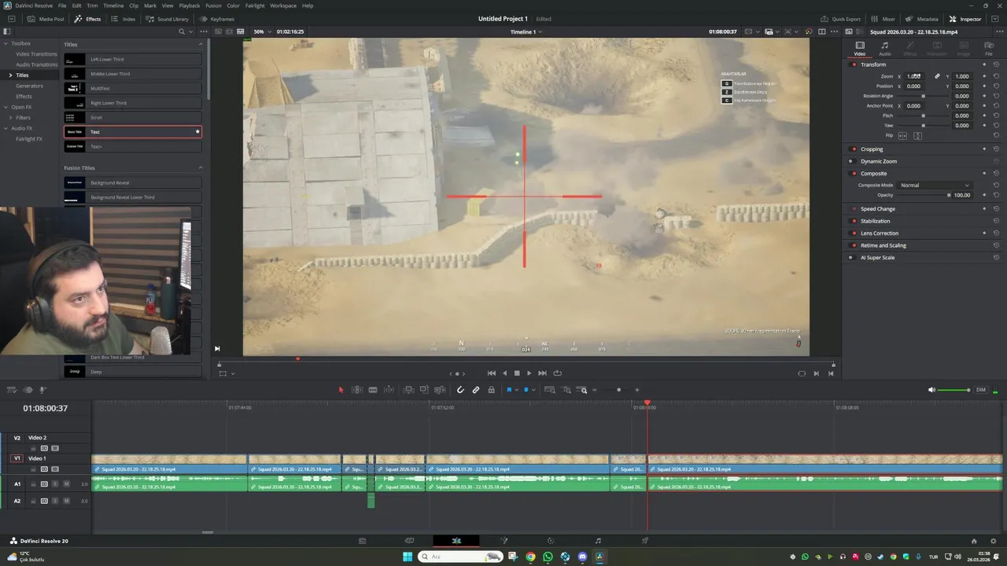Viewport: 1007px width, 566px height.
Task: Click the Quick Export button
Action: pyautogui.click(x=840, y=19)
